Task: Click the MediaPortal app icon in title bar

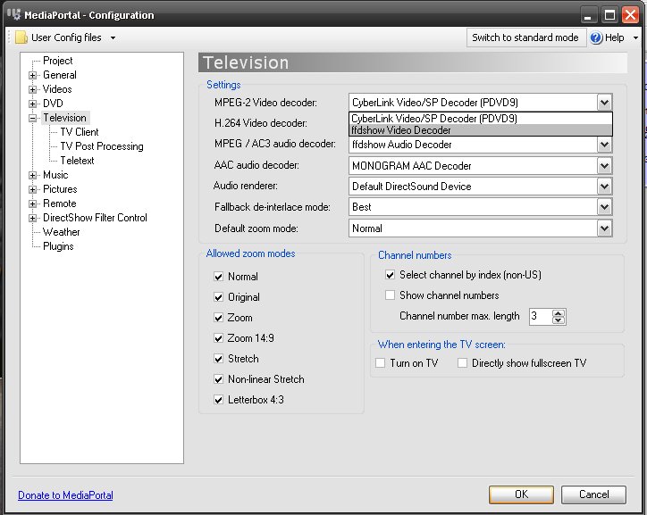Action: click(x=13, y=14)
